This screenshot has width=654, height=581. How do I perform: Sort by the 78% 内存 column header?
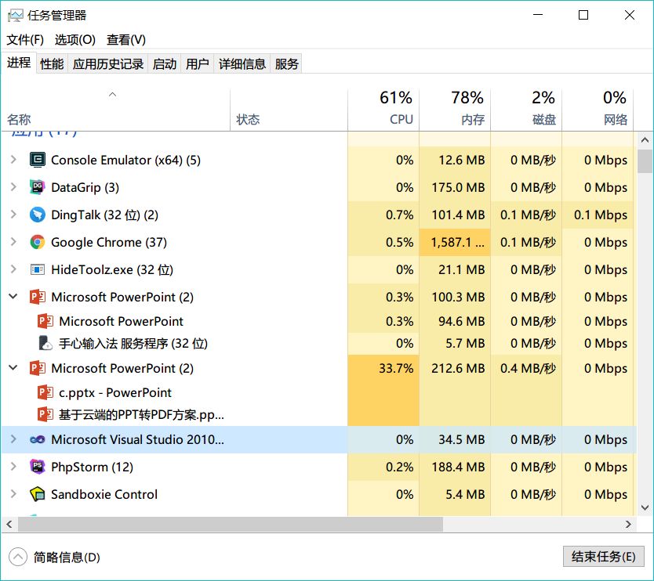[455, 110]
